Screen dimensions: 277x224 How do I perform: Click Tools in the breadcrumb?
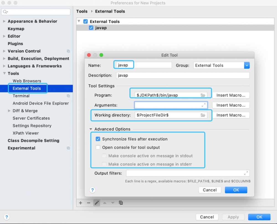coord(82,11)
